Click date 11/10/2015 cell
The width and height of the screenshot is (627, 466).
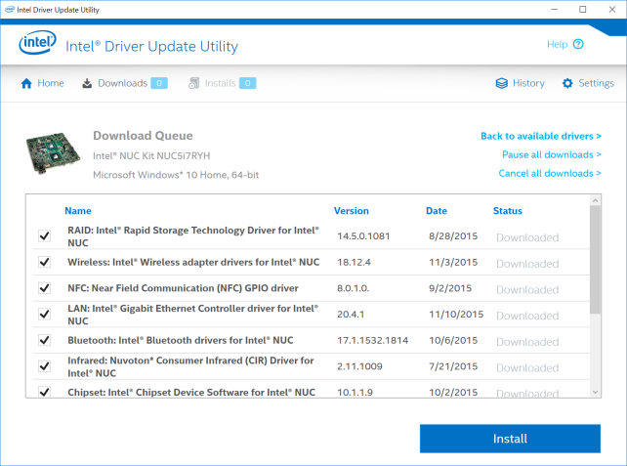pos(456,314)
